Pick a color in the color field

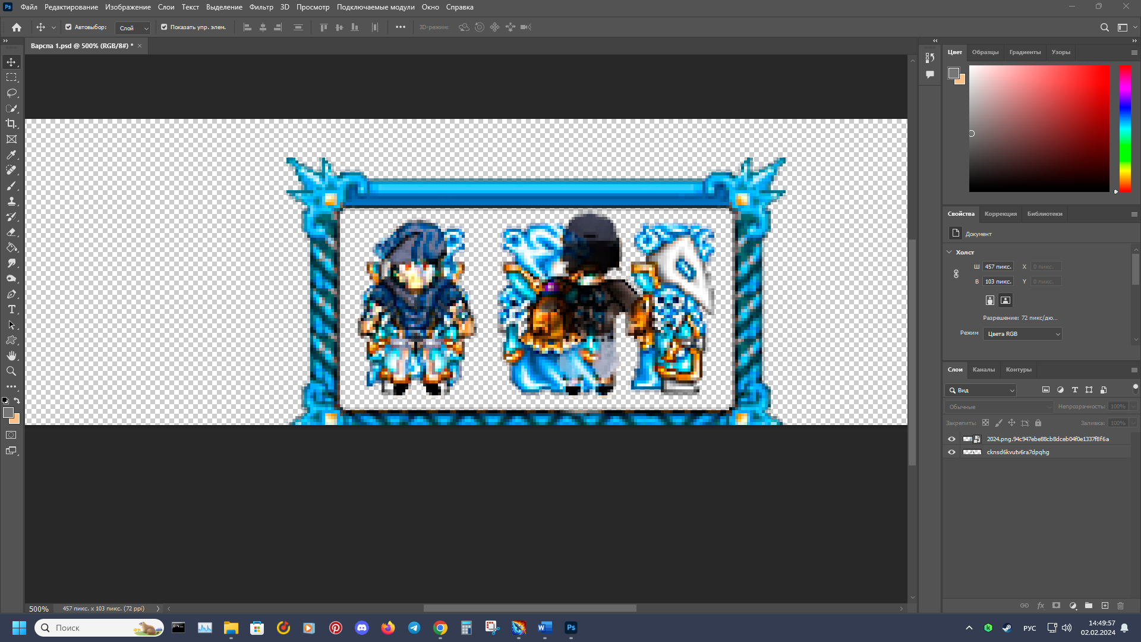tap(1039, 128)
